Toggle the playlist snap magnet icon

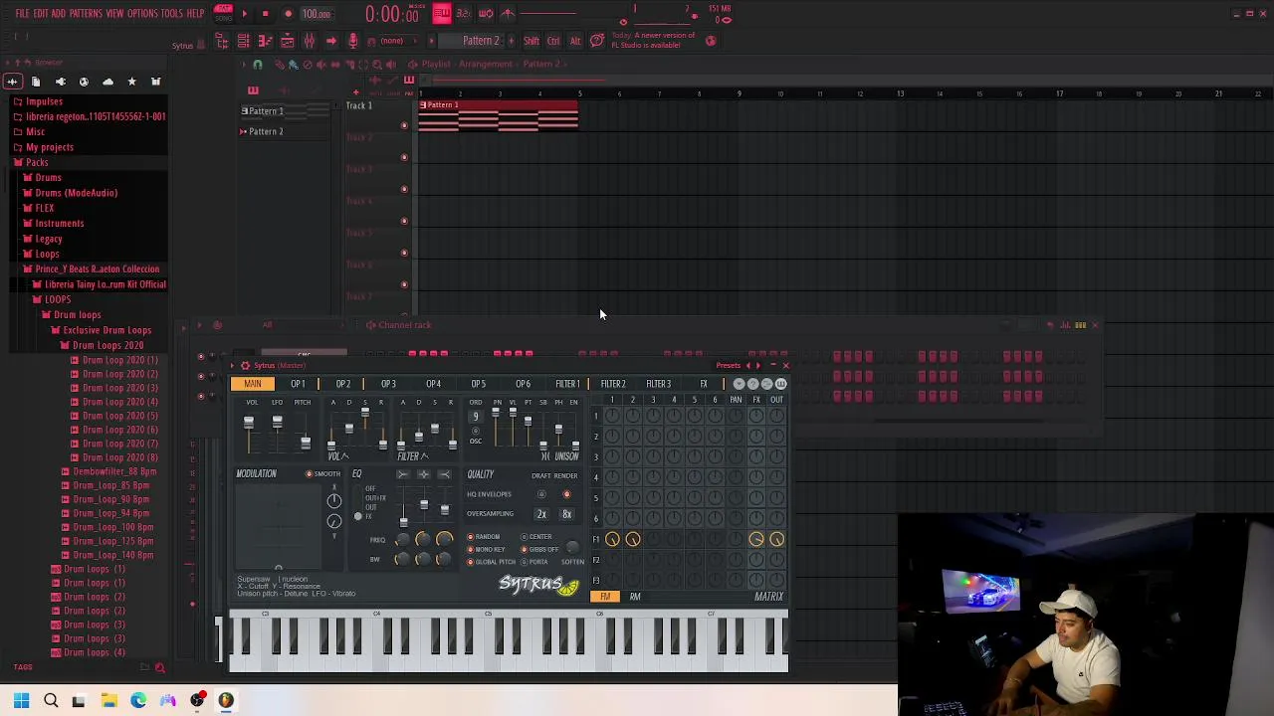pyautogui.click(x=257, y=65)
